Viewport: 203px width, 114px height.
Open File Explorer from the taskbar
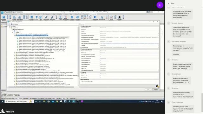coord(44,101)
